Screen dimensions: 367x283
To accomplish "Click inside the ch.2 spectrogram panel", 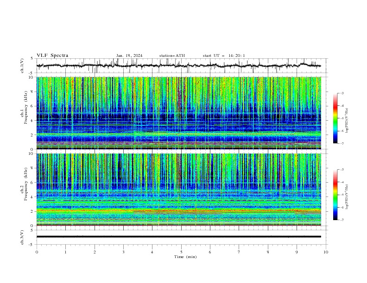I will pos(178,190).
